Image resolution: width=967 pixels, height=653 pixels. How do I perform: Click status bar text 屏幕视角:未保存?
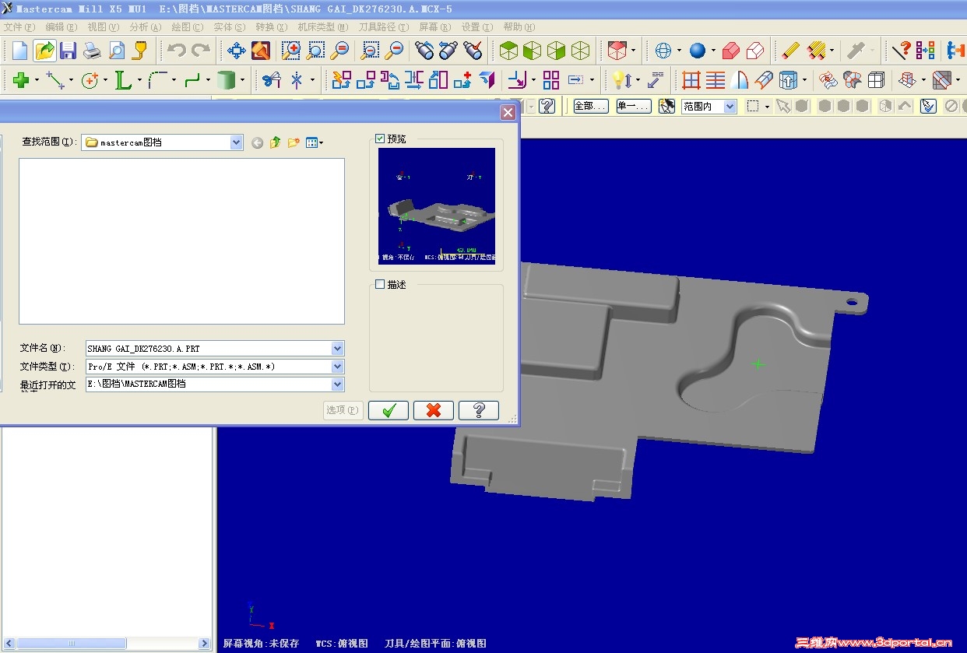[262, 644]
